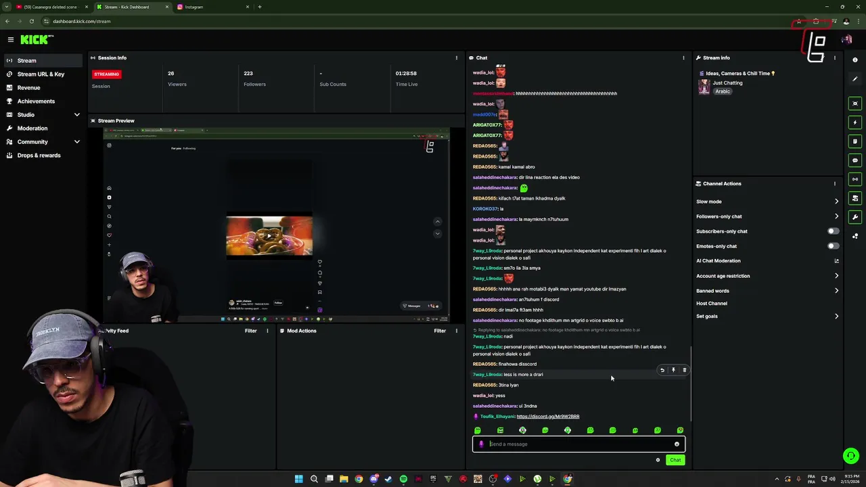Switch to the Instagram browser tab
This screenshot has width=866, height=487.
tap(213, 7)
